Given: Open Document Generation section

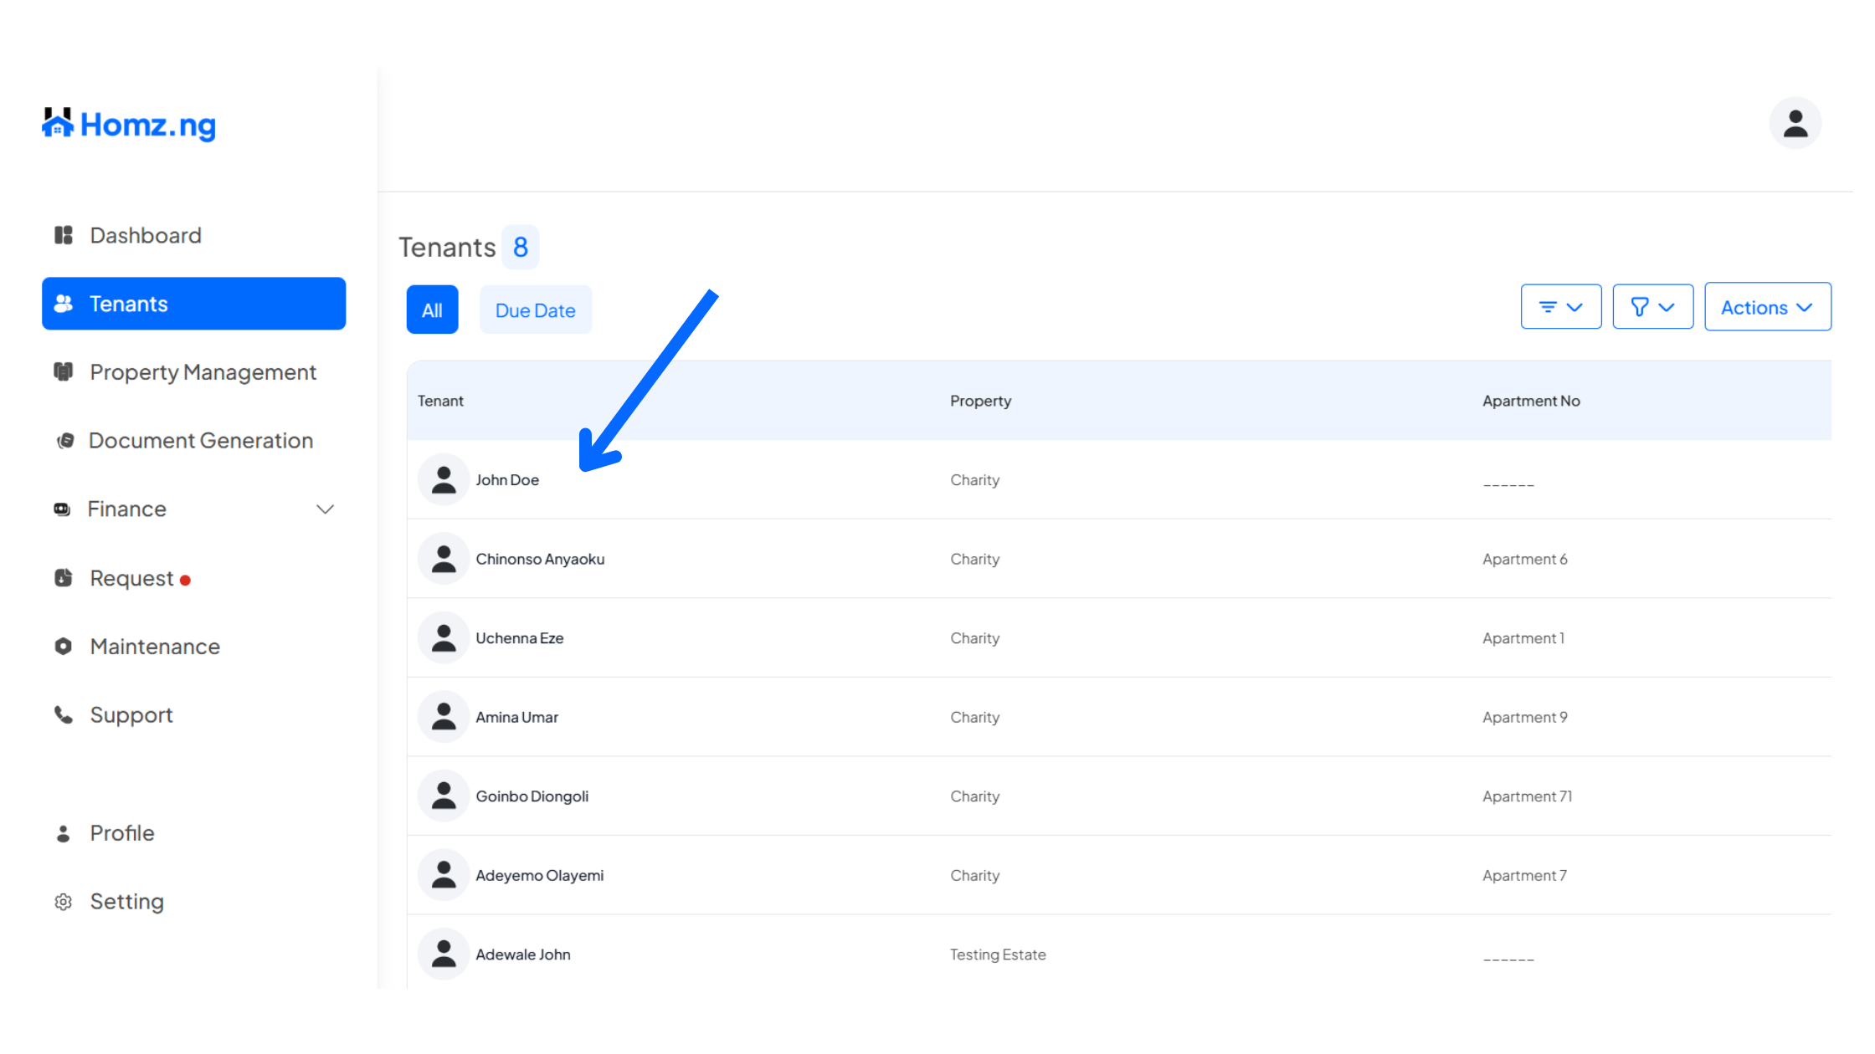Looking at the screenshot, I should click(201, 441).
